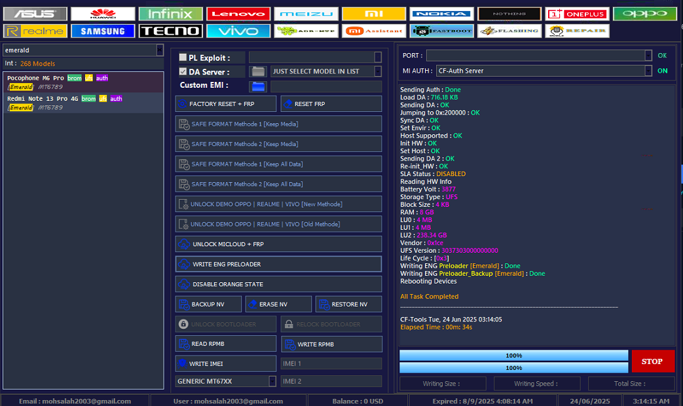Image resolution: width=683 pixels, height=406 pixels.
Task: Choose SAFE FORMAT Methode 2 [Keep All Data]
Action: [x=278, y=184]
